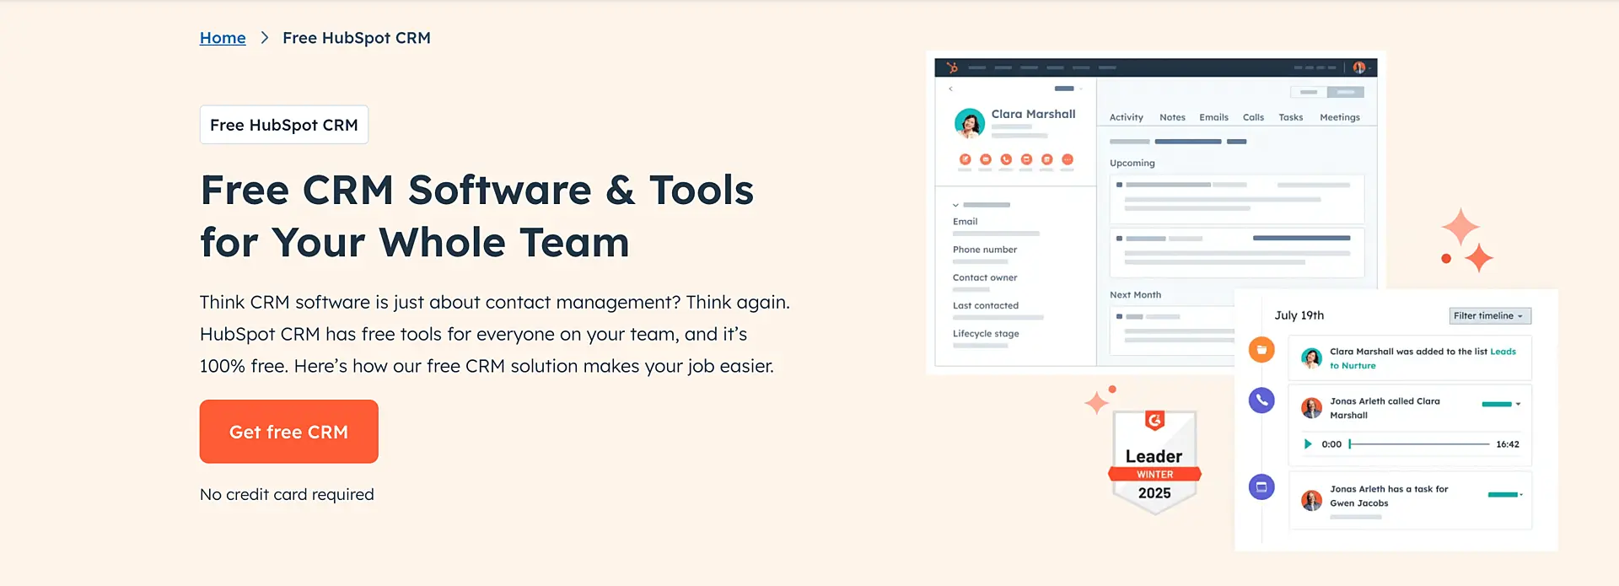The image size is (1619, 586).
Task: Click the 16:42 recording duration
Action: [1508, 444]
